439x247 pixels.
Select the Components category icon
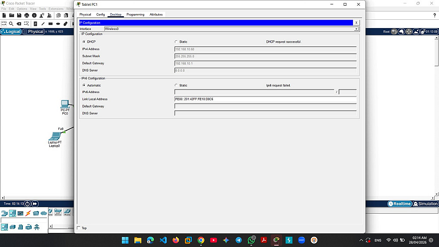pos(21,213)
